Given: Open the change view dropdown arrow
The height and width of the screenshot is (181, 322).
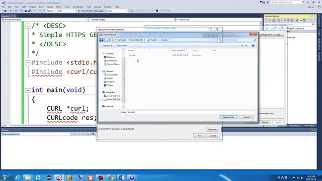Looking at the screenshot, I should [x=247, y=46].
